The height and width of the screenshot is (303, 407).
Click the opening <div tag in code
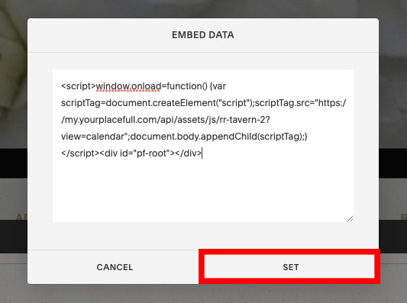click(x=108, y=153)
